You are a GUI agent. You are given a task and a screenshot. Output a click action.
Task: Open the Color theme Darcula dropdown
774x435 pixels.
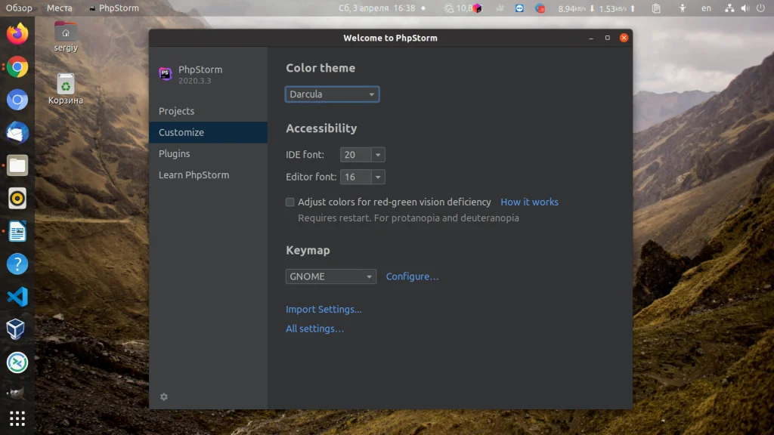[333, 94]
